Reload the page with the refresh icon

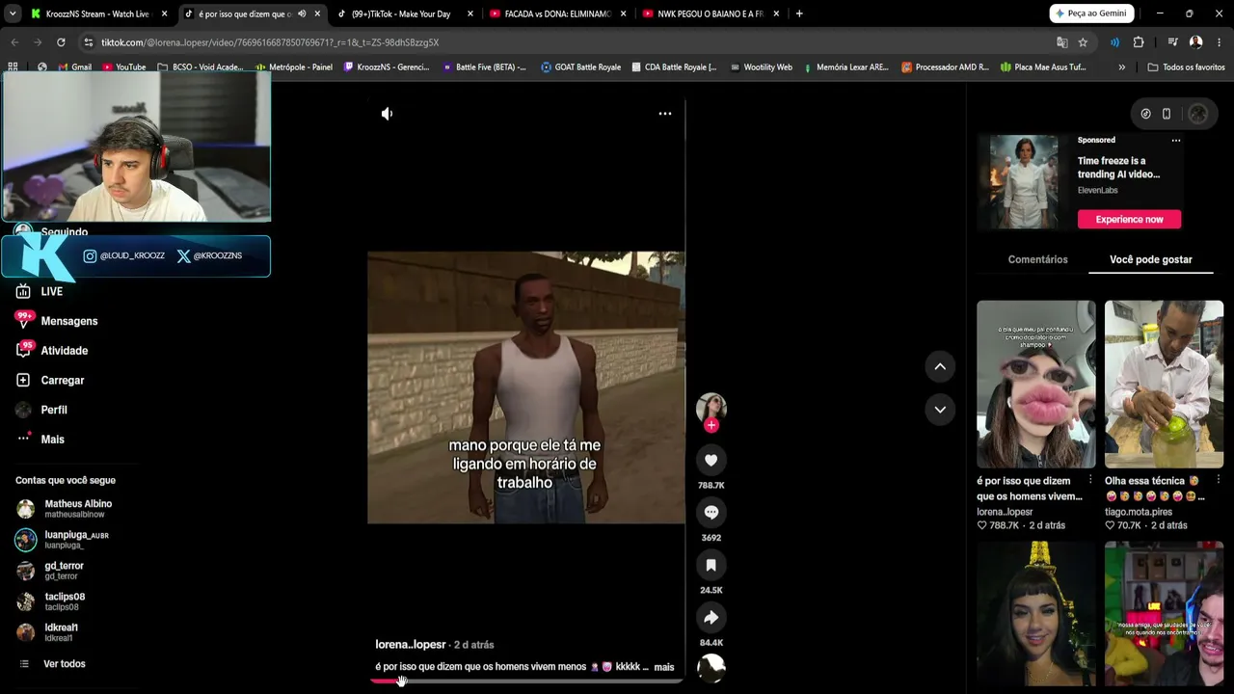61,42
